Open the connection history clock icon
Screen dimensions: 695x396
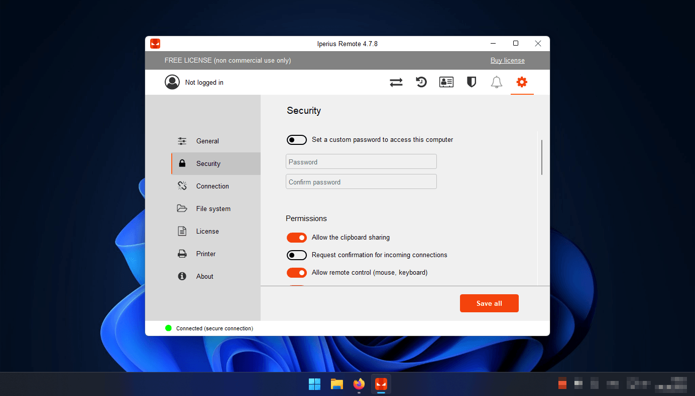tap(421, 82)
